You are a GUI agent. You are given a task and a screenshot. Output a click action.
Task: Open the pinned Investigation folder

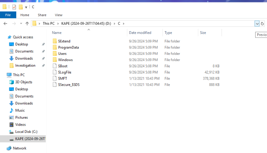click(25, 66)
